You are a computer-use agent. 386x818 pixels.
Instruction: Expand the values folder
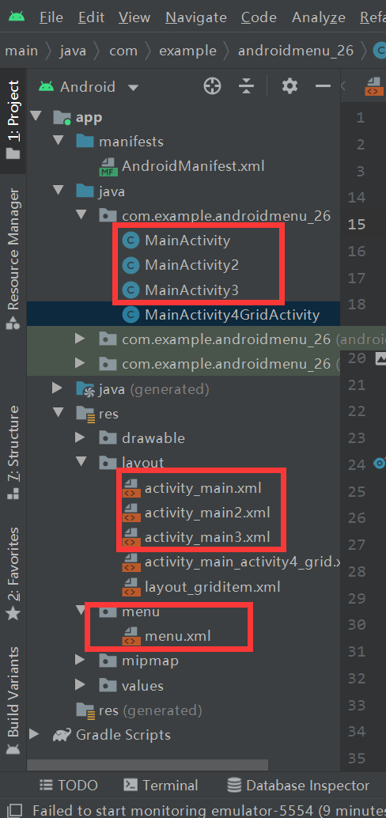click(x=81, y=685)
